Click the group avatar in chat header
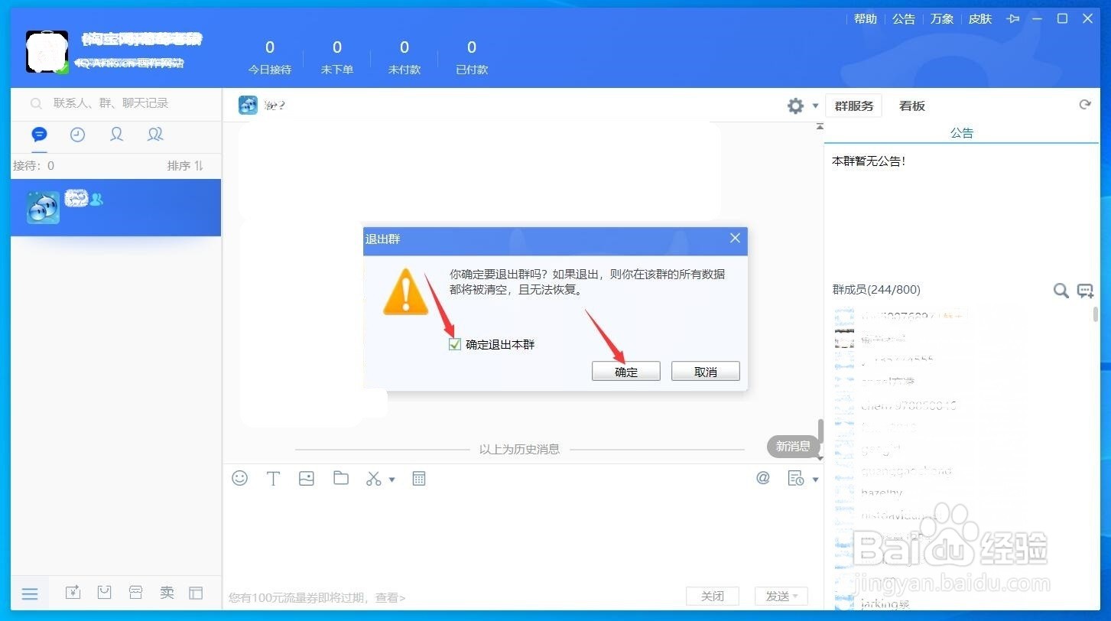 click(x=248, y=106)
